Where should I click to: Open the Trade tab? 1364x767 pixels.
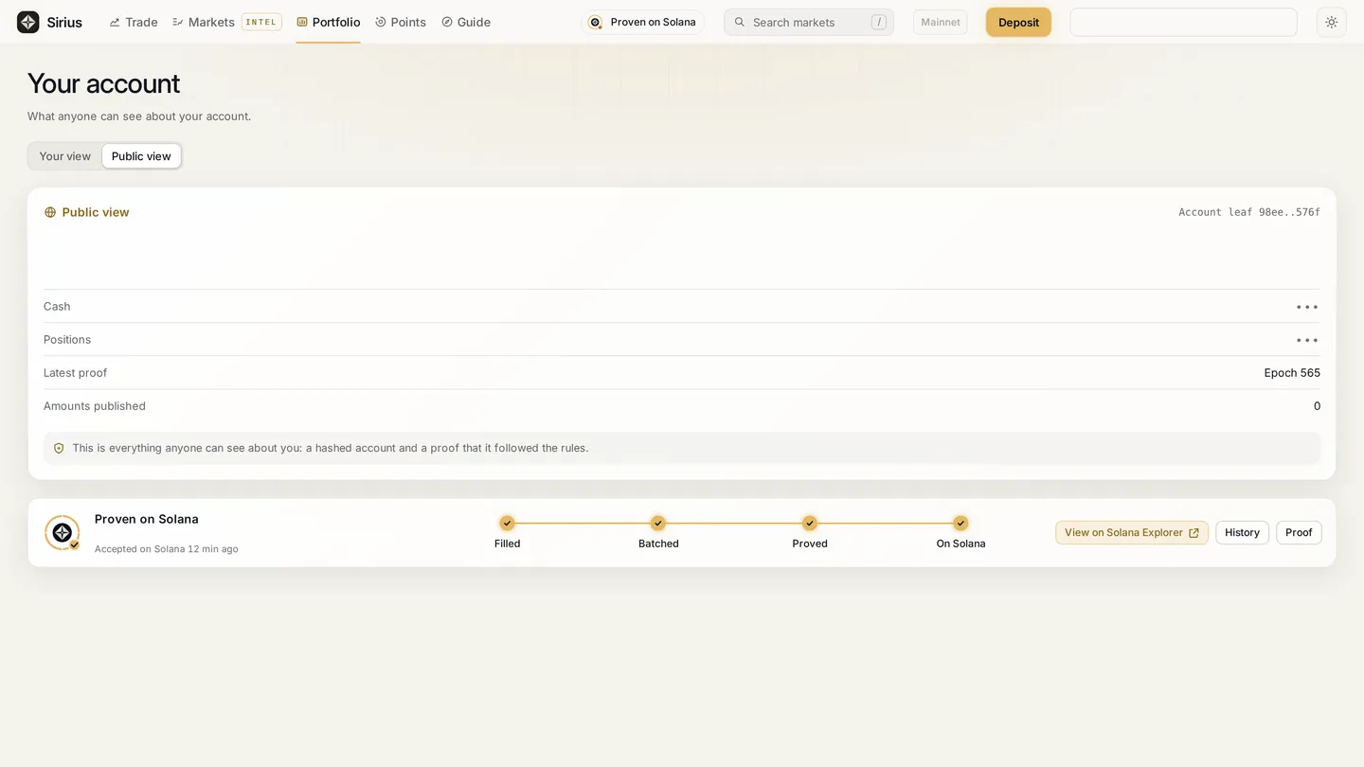134,22
